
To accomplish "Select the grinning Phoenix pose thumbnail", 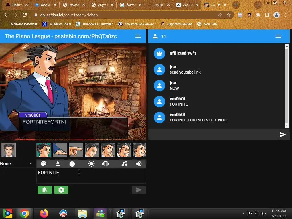I will (x=139, y=150).
